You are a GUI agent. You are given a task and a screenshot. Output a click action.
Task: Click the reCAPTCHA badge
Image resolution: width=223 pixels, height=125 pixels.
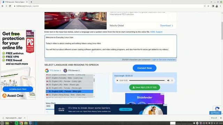click(x=217, y=109)
